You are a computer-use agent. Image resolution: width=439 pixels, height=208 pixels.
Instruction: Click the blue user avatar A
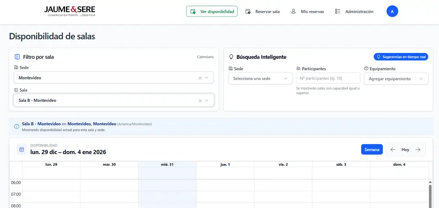pos(392,11)
